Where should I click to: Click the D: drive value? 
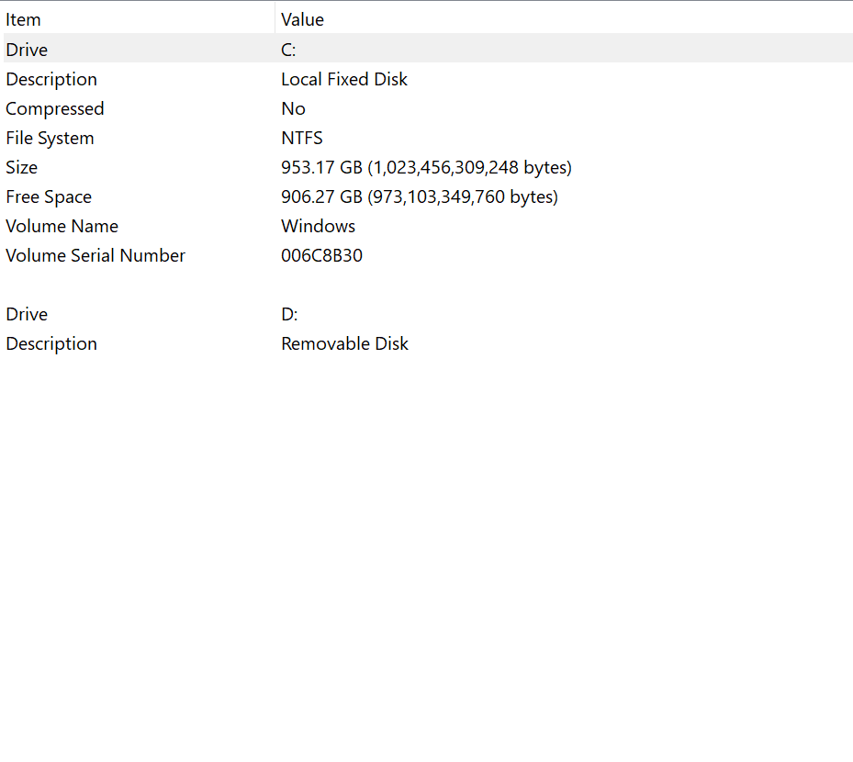[289, 314]
